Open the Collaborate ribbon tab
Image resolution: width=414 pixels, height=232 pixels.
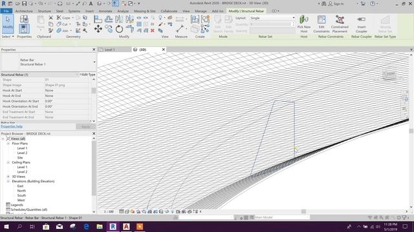coord(169,11)
